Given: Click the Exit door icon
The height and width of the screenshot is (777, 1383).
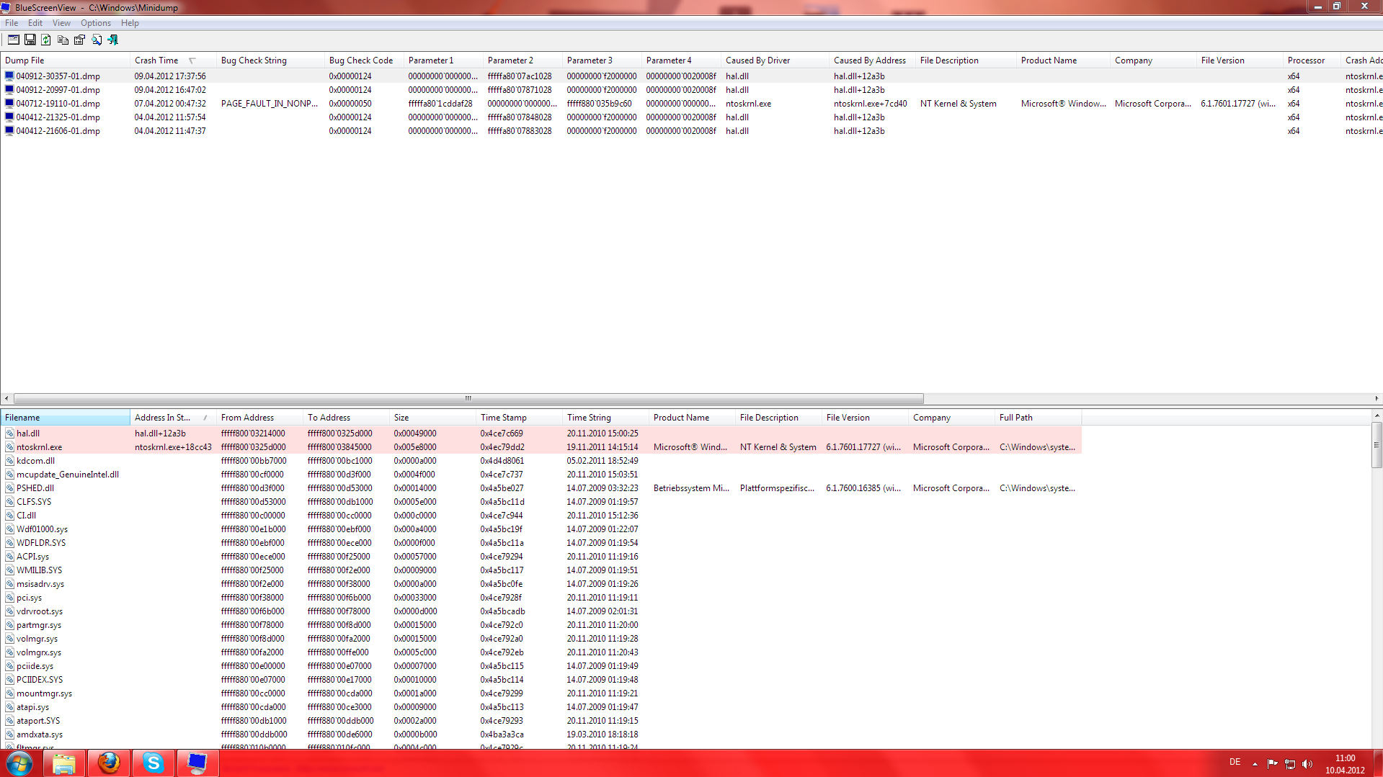Looking at the screenshot, I should [112, 40].
